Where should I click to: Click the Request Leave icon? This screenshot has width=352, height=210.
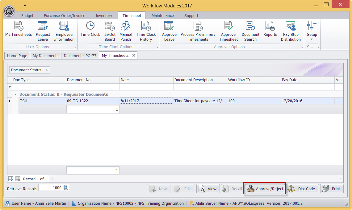43,31
